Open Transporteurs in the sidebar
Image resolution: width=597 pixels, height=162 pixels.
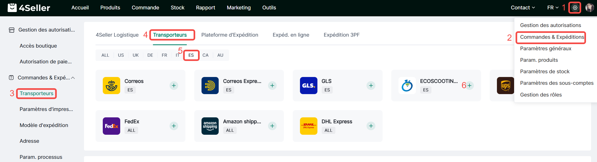pyautogui.click(x=36, y=94)
